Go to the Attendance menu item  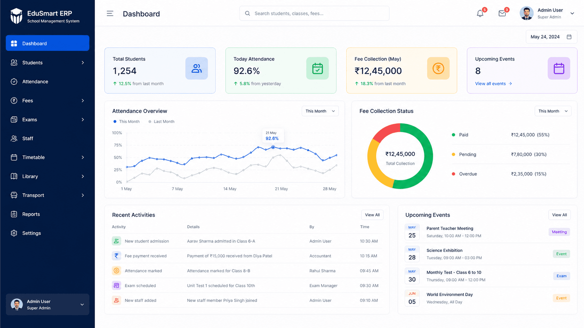(48, 82)
